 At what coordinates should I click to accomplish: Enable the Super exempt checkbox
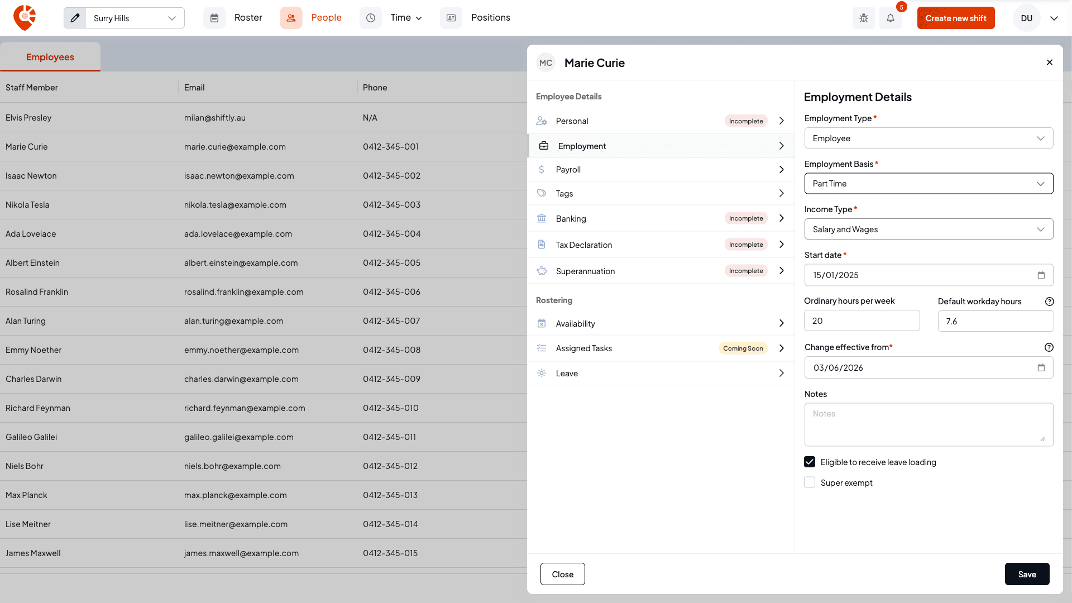coord(810,482)
